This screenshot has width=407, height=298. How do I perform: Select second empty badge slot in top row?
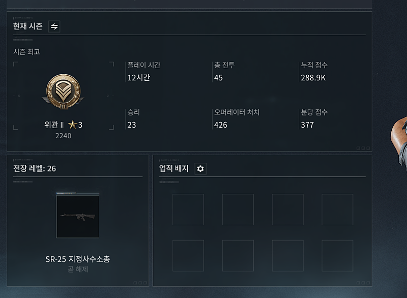(238, 210)
